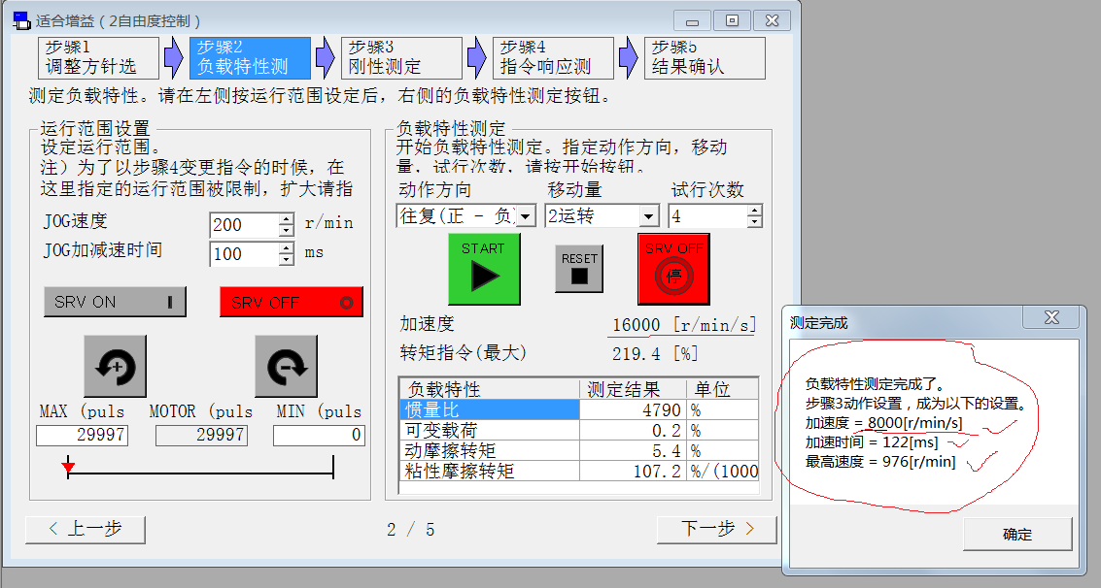The image size is (1101, 588).
Task: Click the MAX pulse value field
Action: click(82, 436)
